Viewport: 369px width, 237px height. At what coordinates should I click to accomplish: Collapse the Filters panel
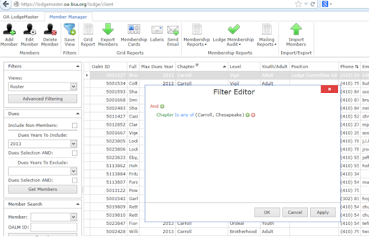pyautogui.click(x=78, y=66)
